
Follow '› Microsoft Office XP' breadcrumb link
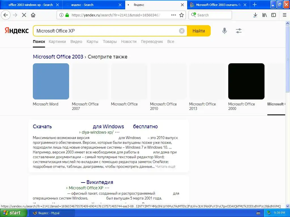(x=84, y=188)
